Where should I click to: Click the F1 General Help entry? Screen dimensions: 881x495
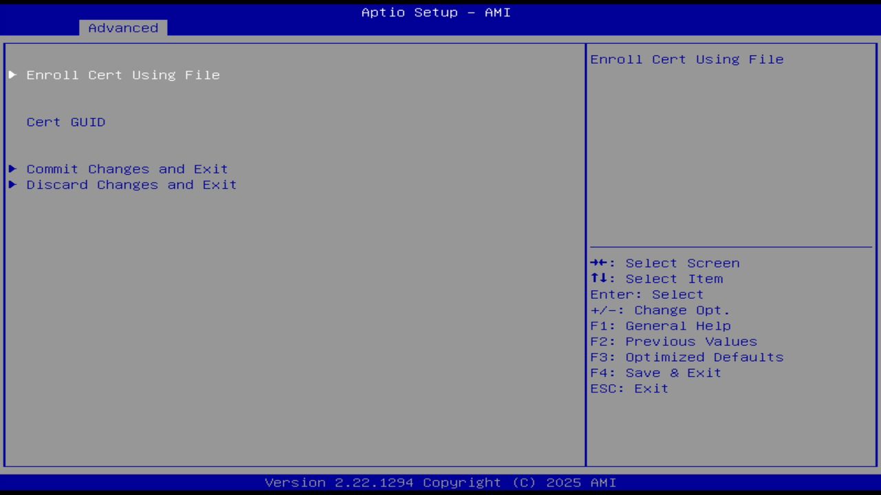pyautogui.click(x=660, y=325)
